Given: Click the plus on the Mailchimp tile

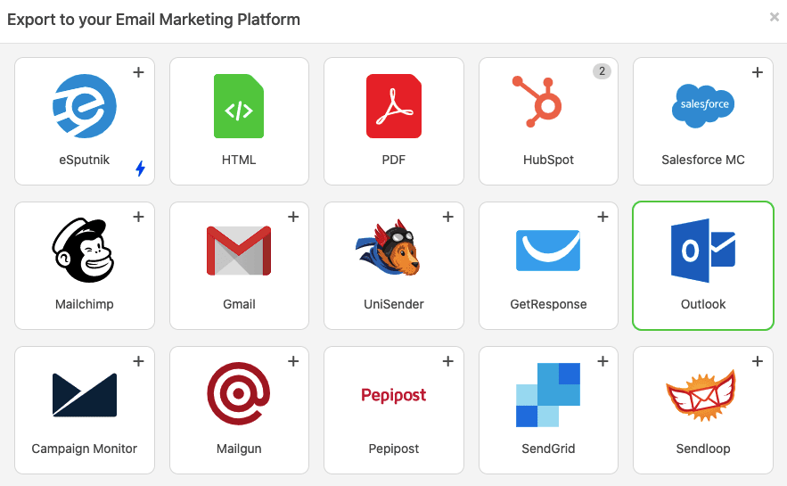Looking at the screenshot, I should (x=138, y=217).
